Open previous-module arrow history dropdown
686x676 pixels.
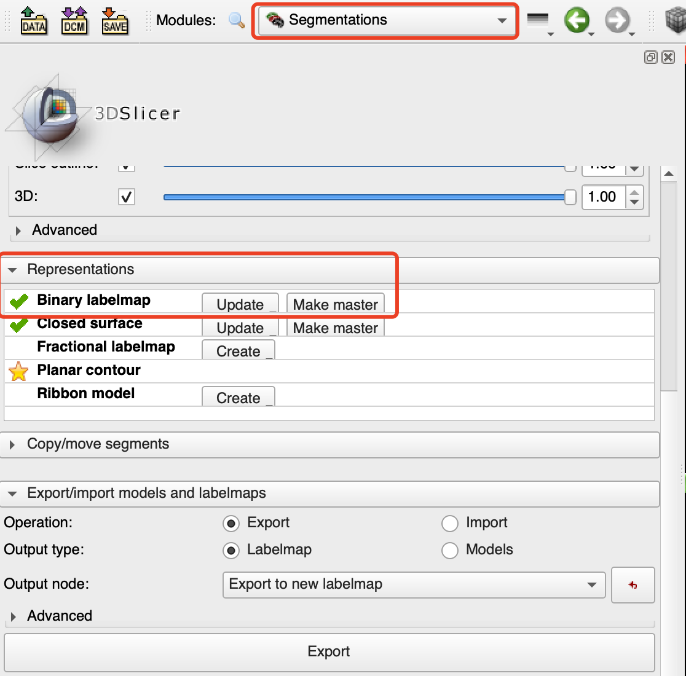tap(591, 34)
